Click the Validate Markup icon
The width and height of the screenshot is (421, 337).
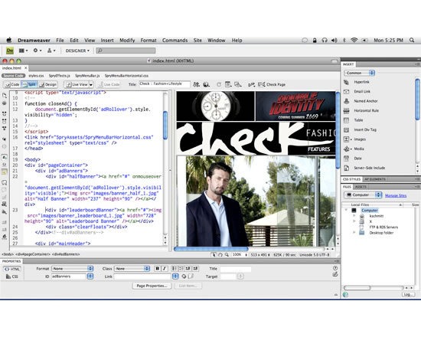(x=251, y=84)
